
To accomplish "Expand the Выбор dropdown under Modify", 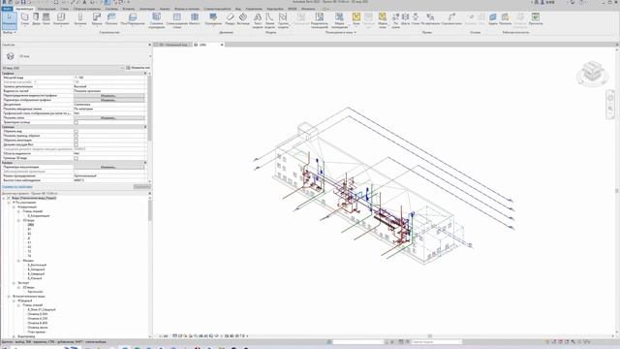I will tap(10, 32).
